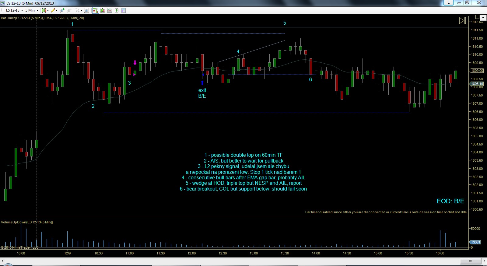Click the blue exit up arrow marker
Viewport: 487px width, 266px height.
(202, 83)
